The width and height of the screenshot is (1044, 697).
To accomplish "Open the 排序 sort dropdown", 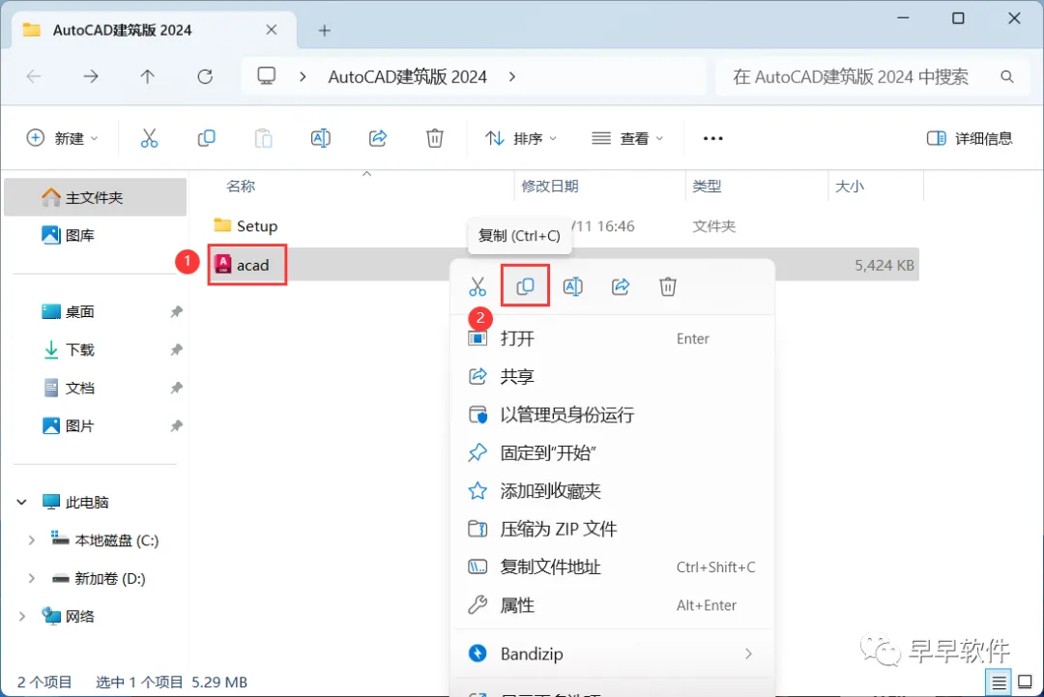I will [x=521, y=138].
